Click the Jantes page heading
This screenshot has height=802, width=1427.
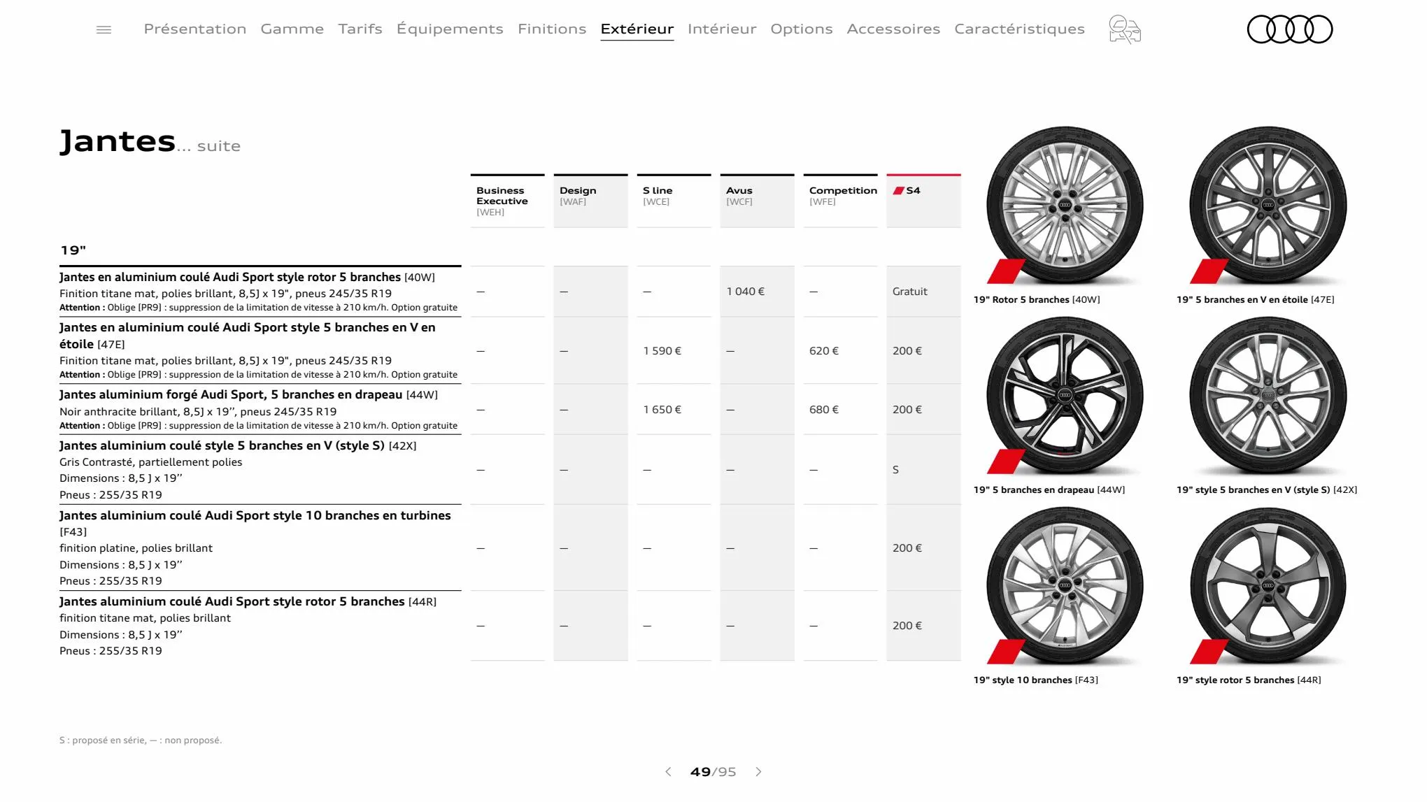point(118,141)
